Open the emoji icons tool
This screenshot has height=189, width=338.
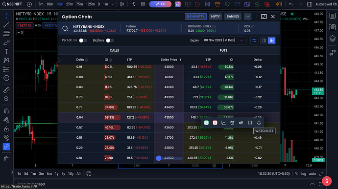pyautogui.click(x=6, y=78)
